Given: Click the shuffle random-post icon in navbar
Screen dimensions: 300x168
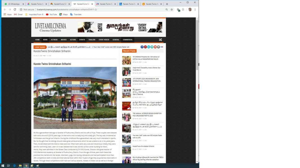Looking at the screenshot, I should [x=160, y=40].
